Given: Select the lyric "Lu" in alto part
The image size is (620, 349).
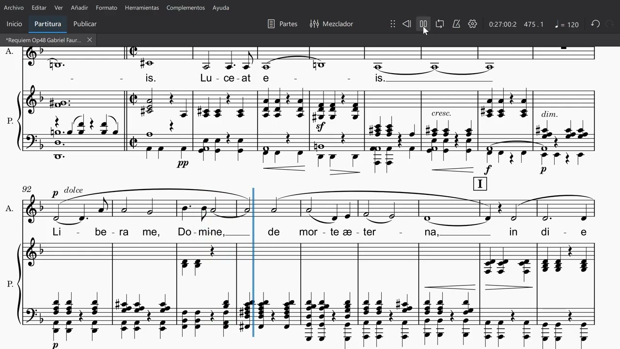Looking at the screenshot, I should point(207,78).
